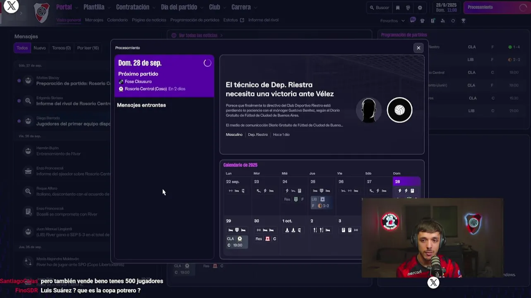The height and width of the screenshot is (298, 531).
Task: Filter messages by Por leer (16)
Action: pos(88,48)
